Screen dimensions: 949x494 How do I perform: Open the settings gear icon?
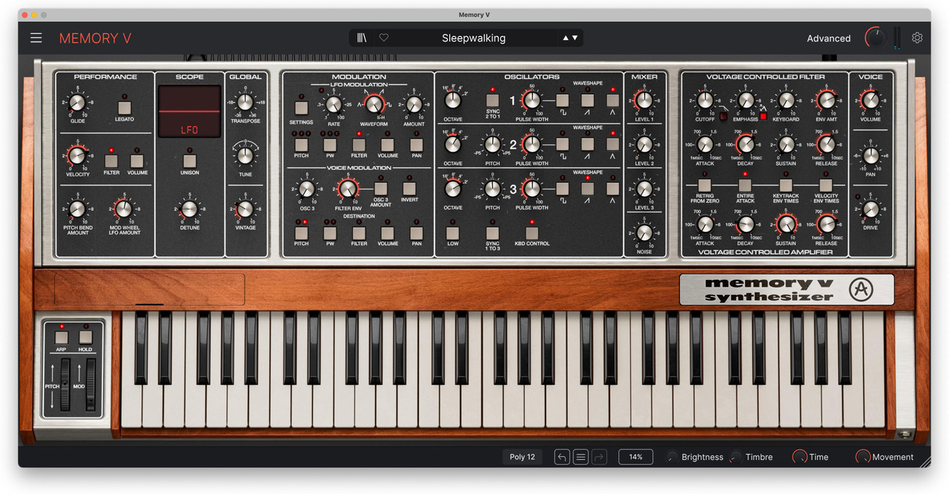(x=917, y=38)
